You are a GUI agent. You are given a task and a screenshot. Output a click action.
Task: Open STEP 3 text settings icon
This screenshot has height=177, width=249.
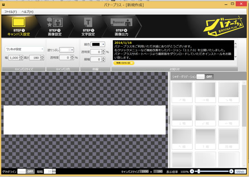click(88, 22)
